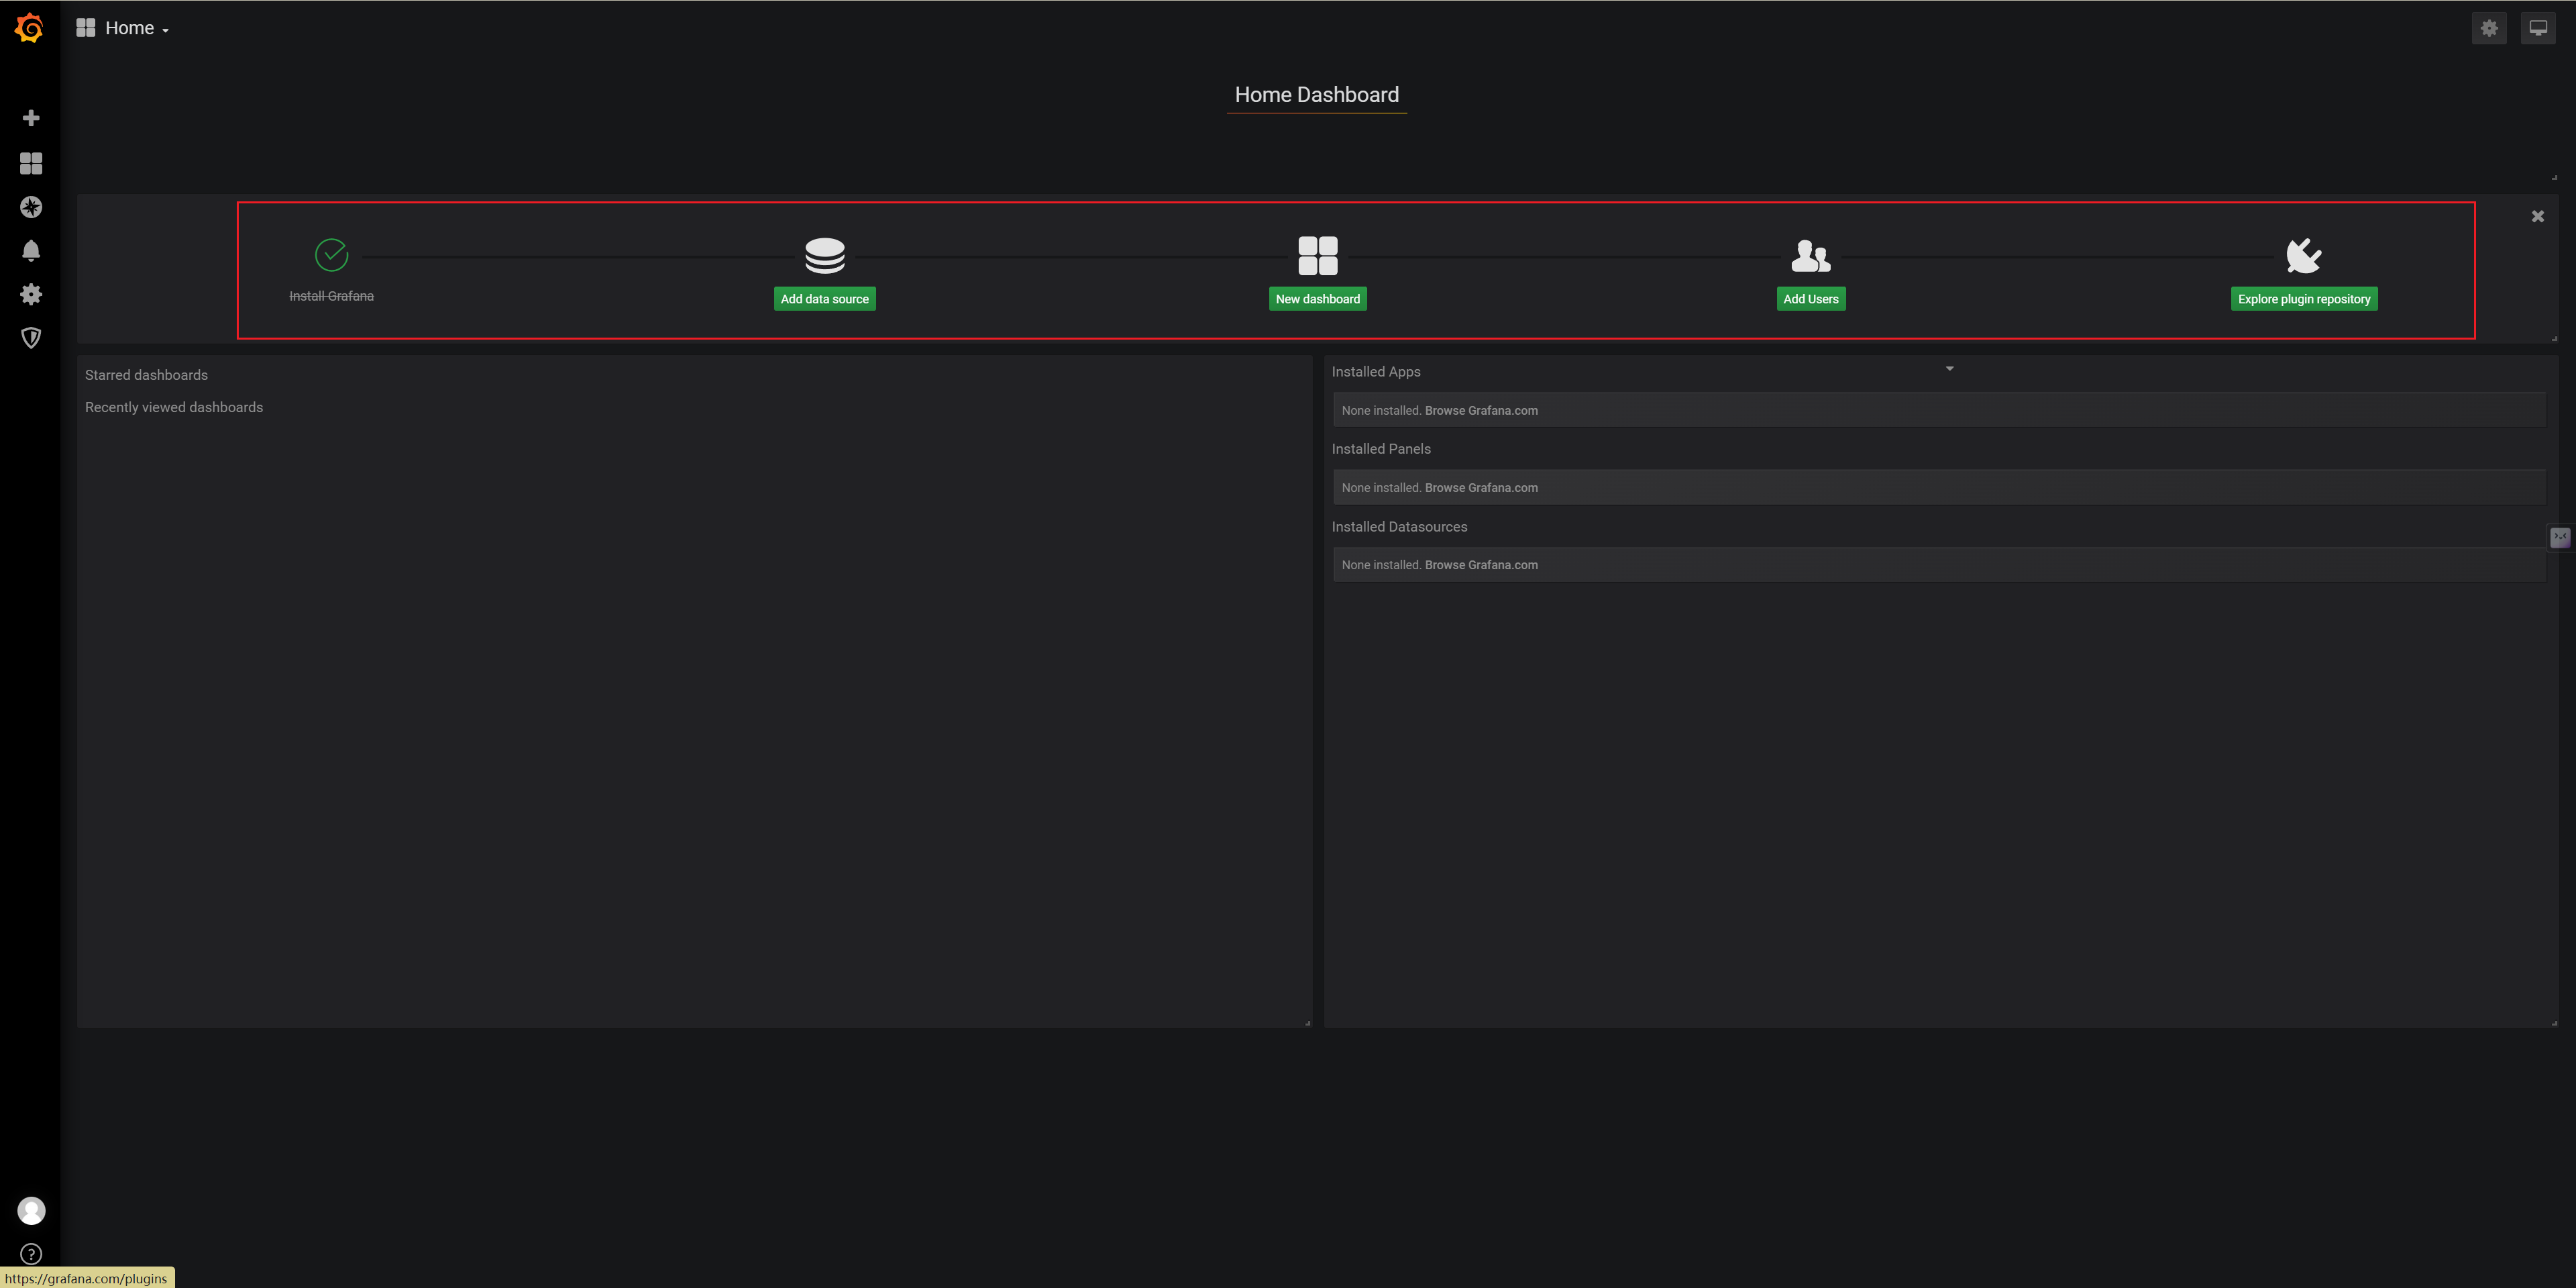Click Explore plugin repository button
Image resolution: width=2576 pixels, height=1288 pixels.
click(2303, 298)
